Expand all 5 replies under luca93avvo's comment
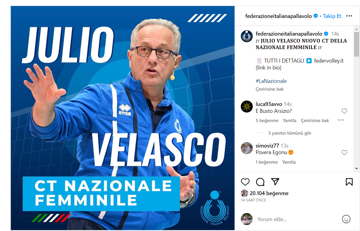 click(290, 133)
